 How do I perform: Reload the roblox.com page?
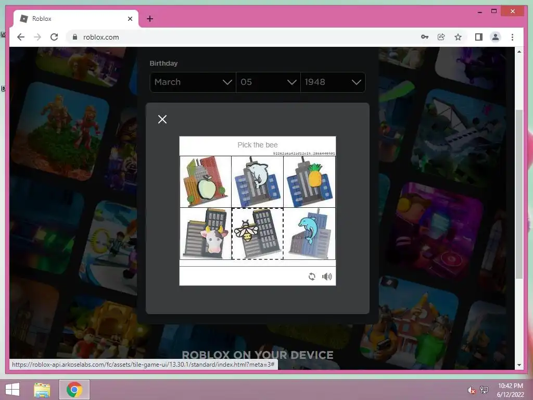pos(54,37)
